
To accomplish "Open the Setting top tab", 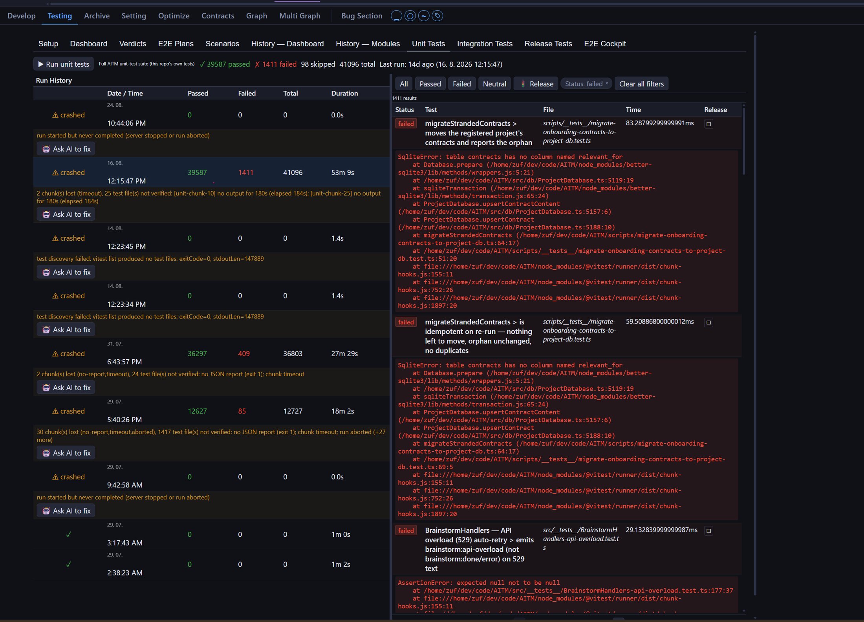I will pos(134,16).
